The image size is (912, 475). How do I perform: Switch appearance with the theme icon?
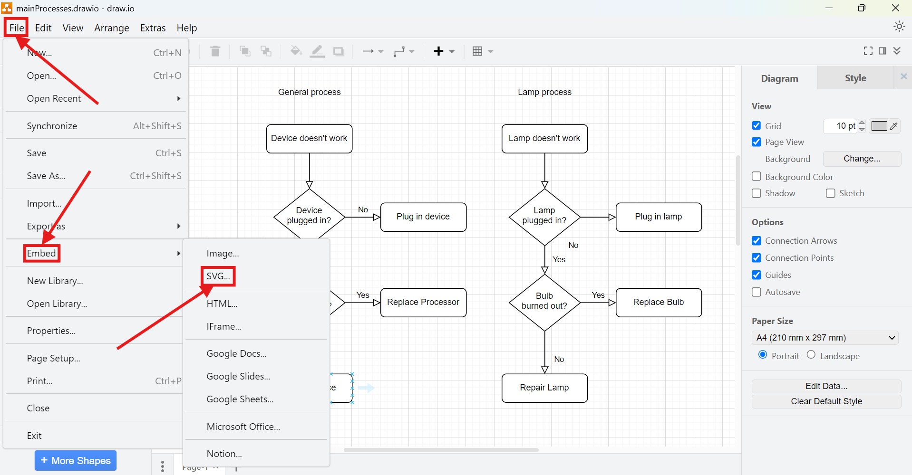pos(899,26)
